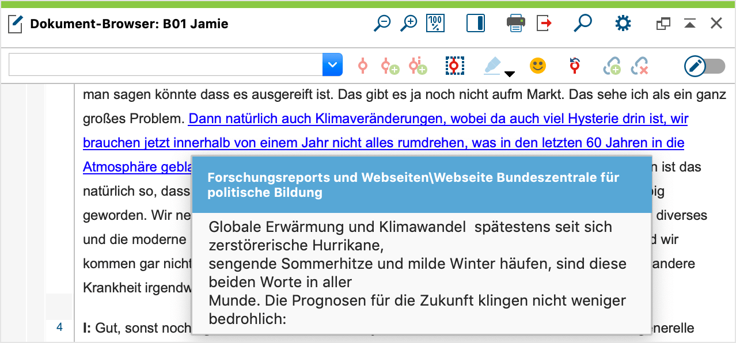The width and height of the screenshot is (736, 343).
Task: Click the title 'Dokument-Browser: B01 Jamie'
Action: (x=129, y=24)
